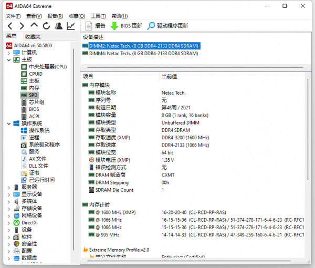Select the 软件 software tree item
Screen dimensions: 315x268
click(27, 237)
